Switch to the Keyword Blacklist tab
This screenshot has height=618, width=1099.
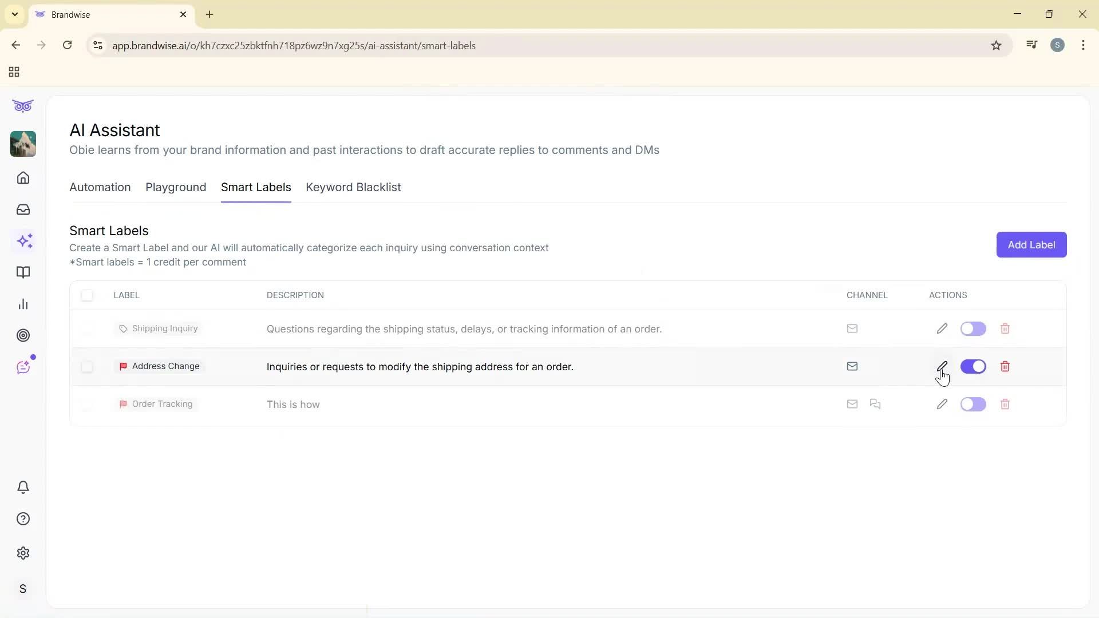(353, 187)
